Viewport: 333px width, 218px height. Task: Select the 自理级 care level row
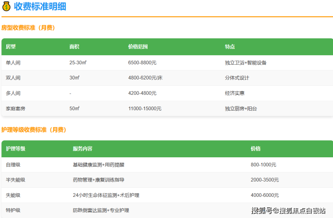(13, 165)
